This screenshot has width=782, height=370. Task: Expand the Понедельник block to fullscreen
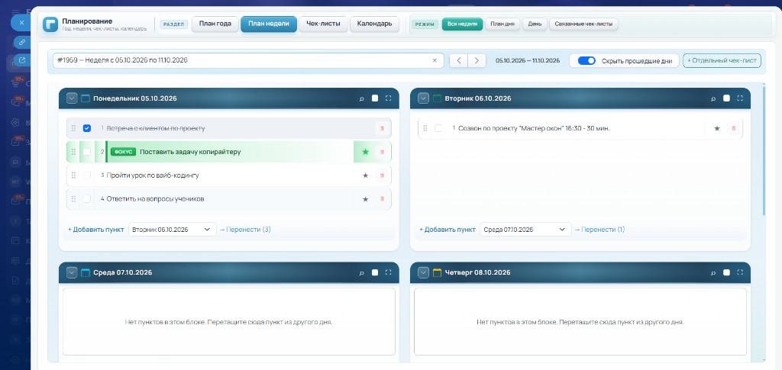(x=389, y=98)
